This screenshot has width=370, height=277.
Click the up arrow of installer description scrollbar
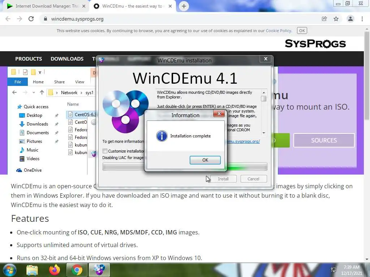click(263, 93)
